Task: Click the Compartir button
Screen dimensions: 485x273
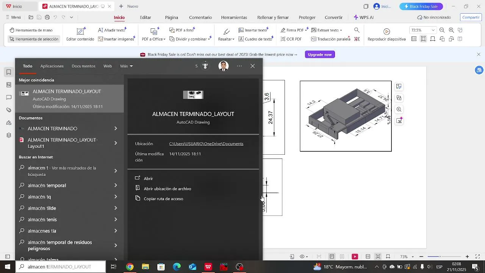Action: pos(471,17)
